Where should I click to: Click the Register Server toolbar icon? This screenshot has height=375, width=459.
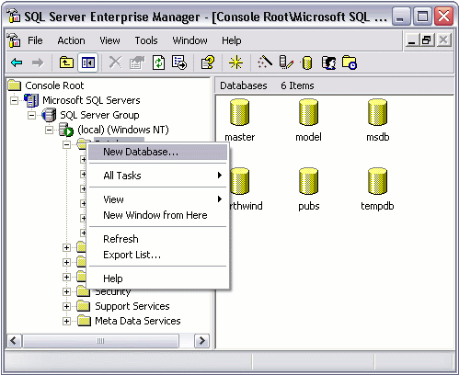(x=286, y=62)
